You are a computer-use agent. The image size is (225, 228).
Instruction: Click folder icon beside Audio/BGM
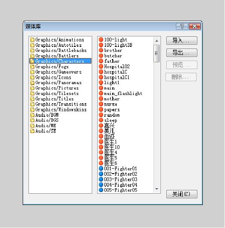[32, 115]
